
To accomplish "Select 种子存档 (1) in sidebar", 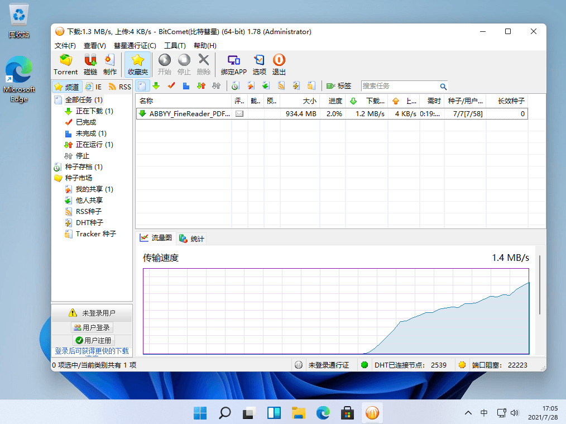I will click(x=84, y=167).
